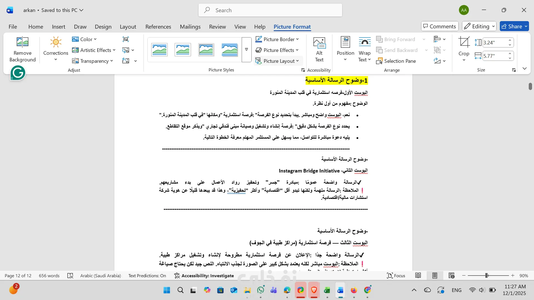Toggle Focus mode

click(396, 276)
